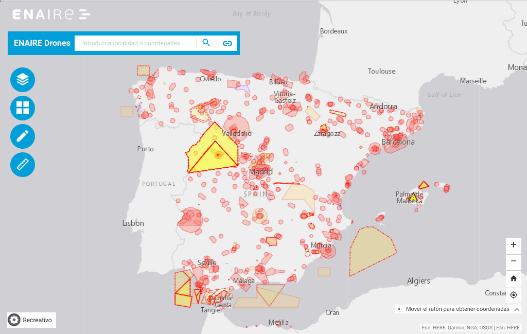
Task: Enable geolocation tracking on the map
Action: tap(513, 295)
